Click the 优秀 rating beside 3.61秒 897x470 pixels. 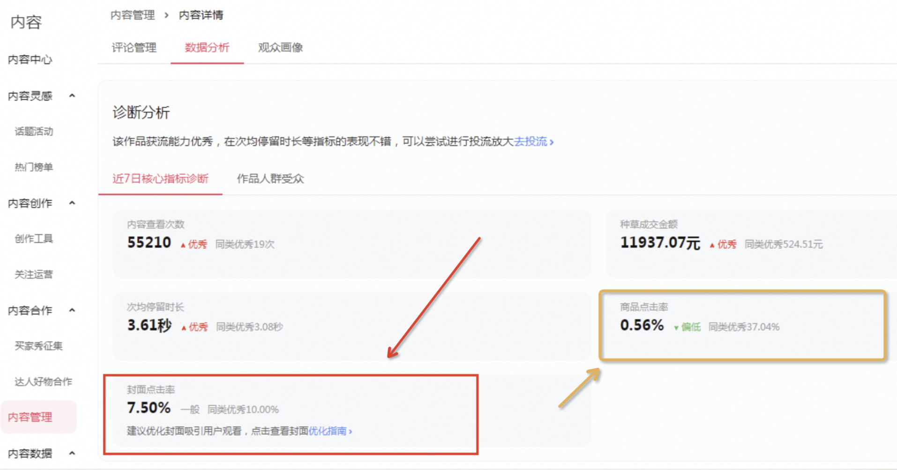click(194, 327)
